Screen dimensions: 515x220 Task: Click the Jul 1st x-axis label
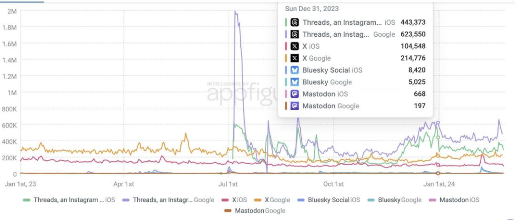pos(228,184)
